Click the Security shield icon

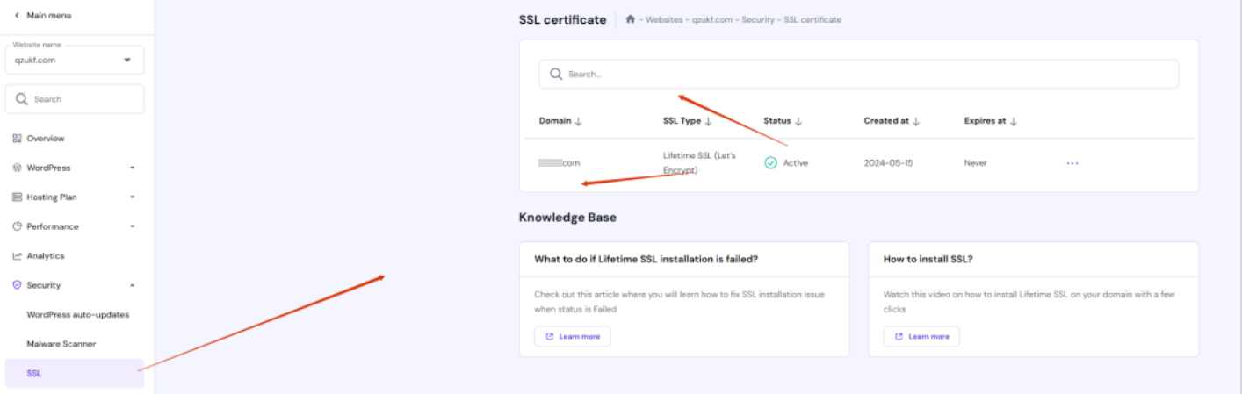[x=17, y=285]
